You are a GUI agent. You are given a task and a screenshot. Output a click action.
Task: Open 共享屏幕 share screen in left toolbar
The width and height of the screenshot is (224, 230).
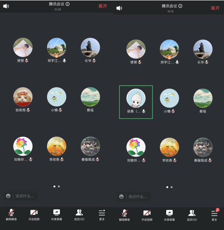[x=57, y=215]
